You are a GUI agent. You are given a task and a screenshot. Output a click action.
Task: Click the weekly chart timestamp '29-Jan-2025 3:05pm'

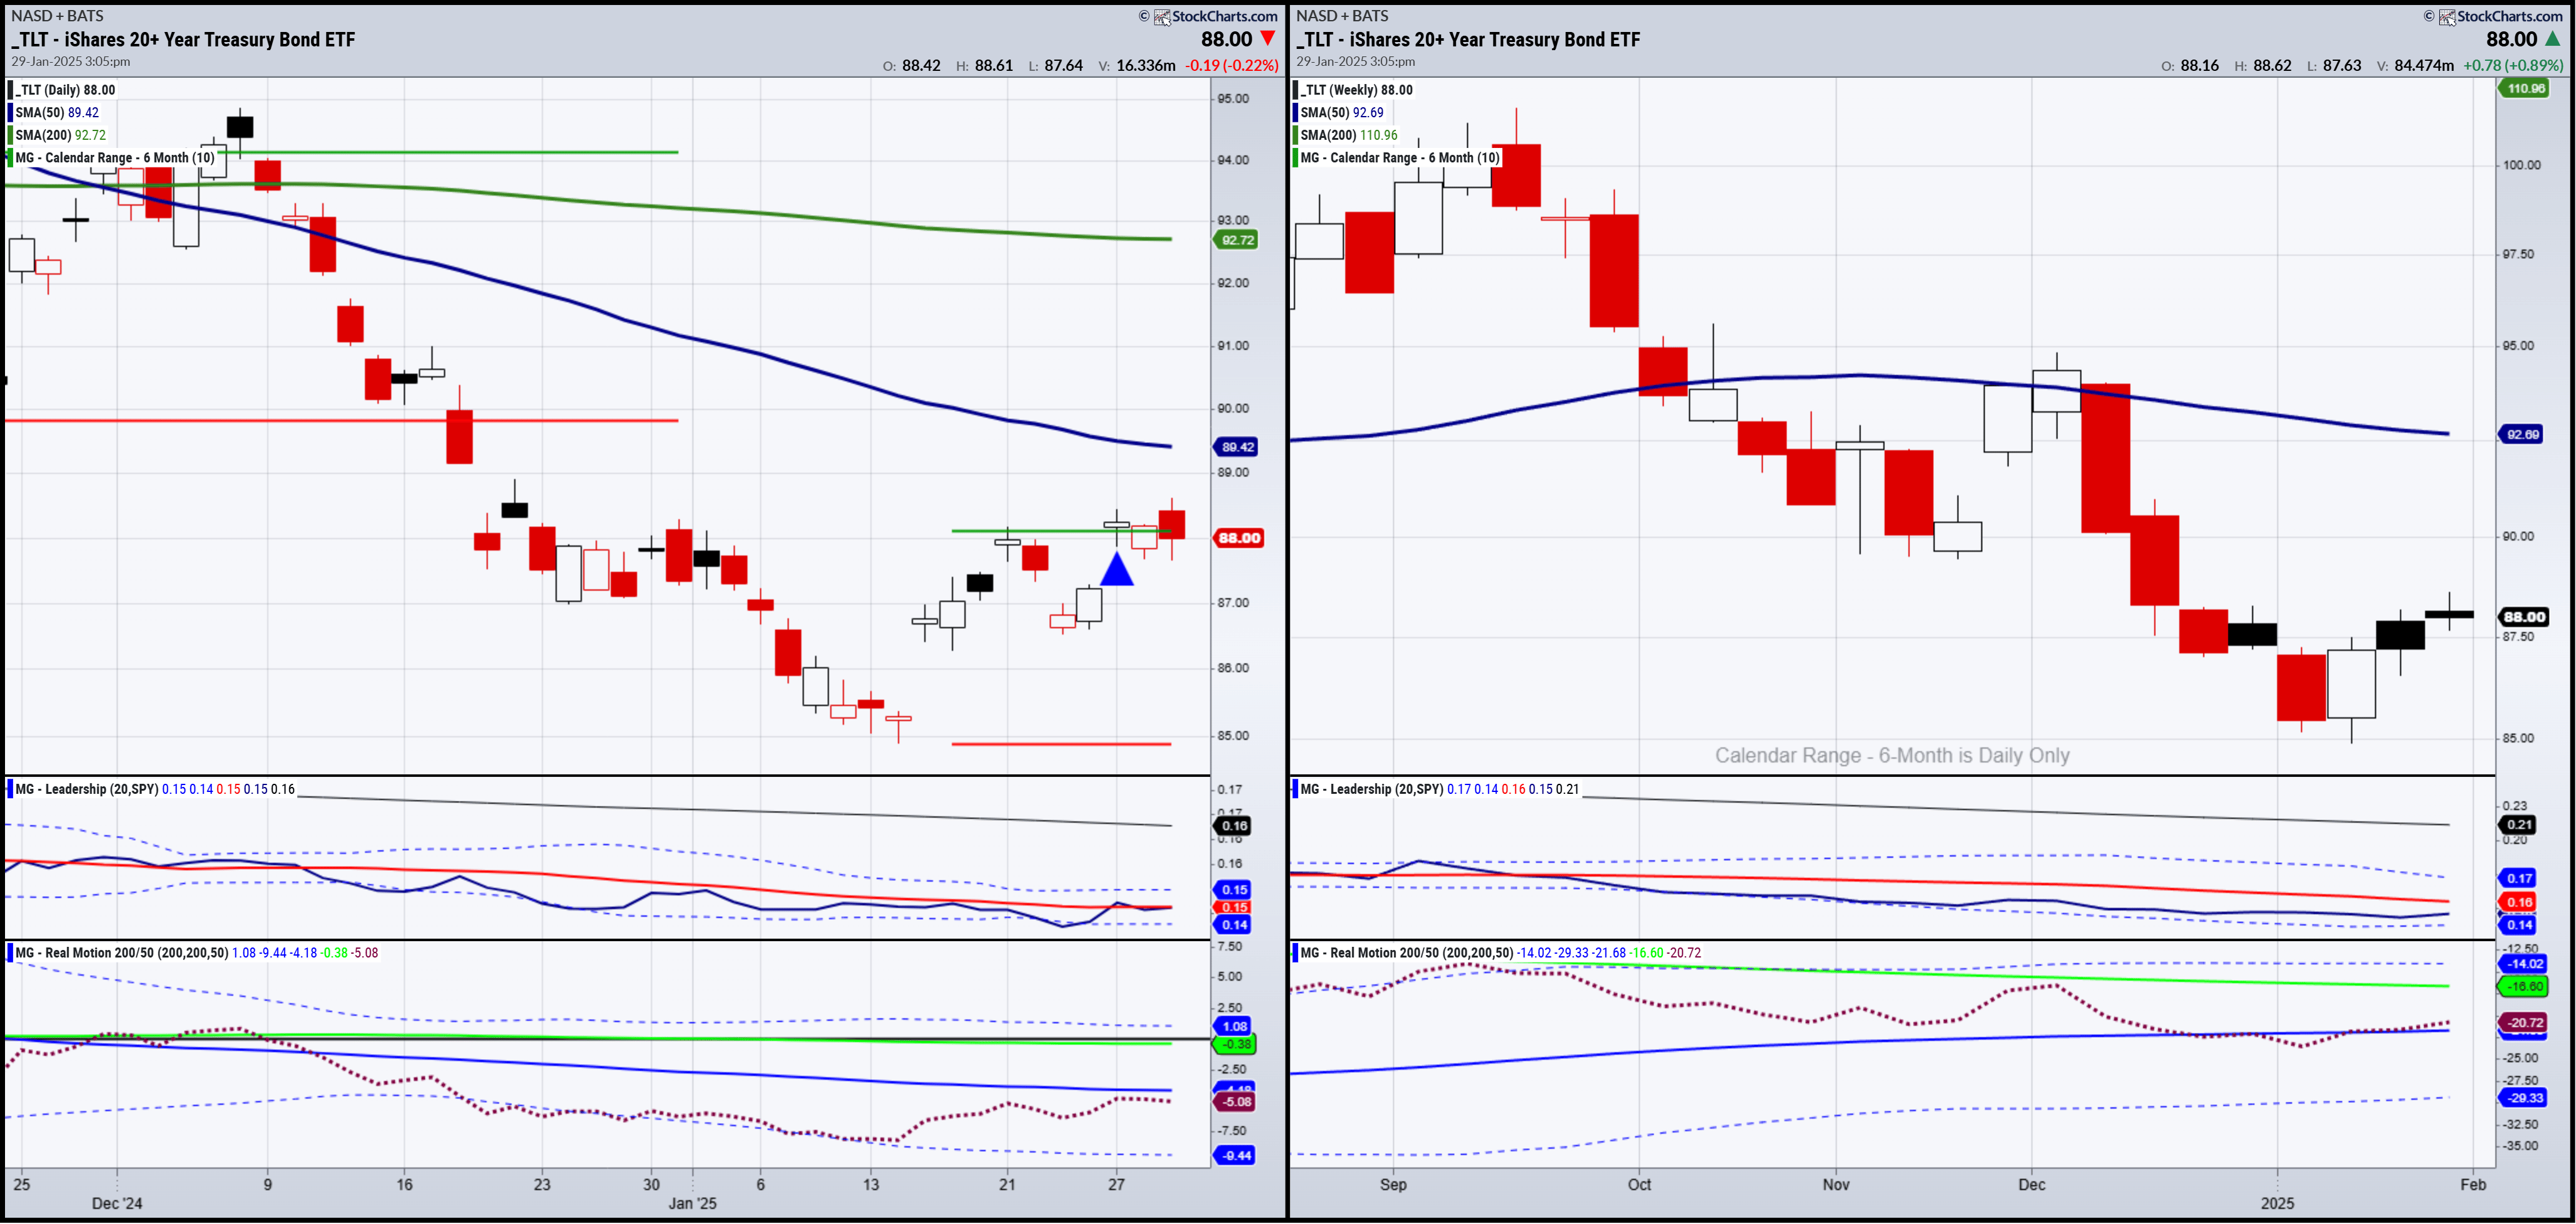click(1356, 62)
